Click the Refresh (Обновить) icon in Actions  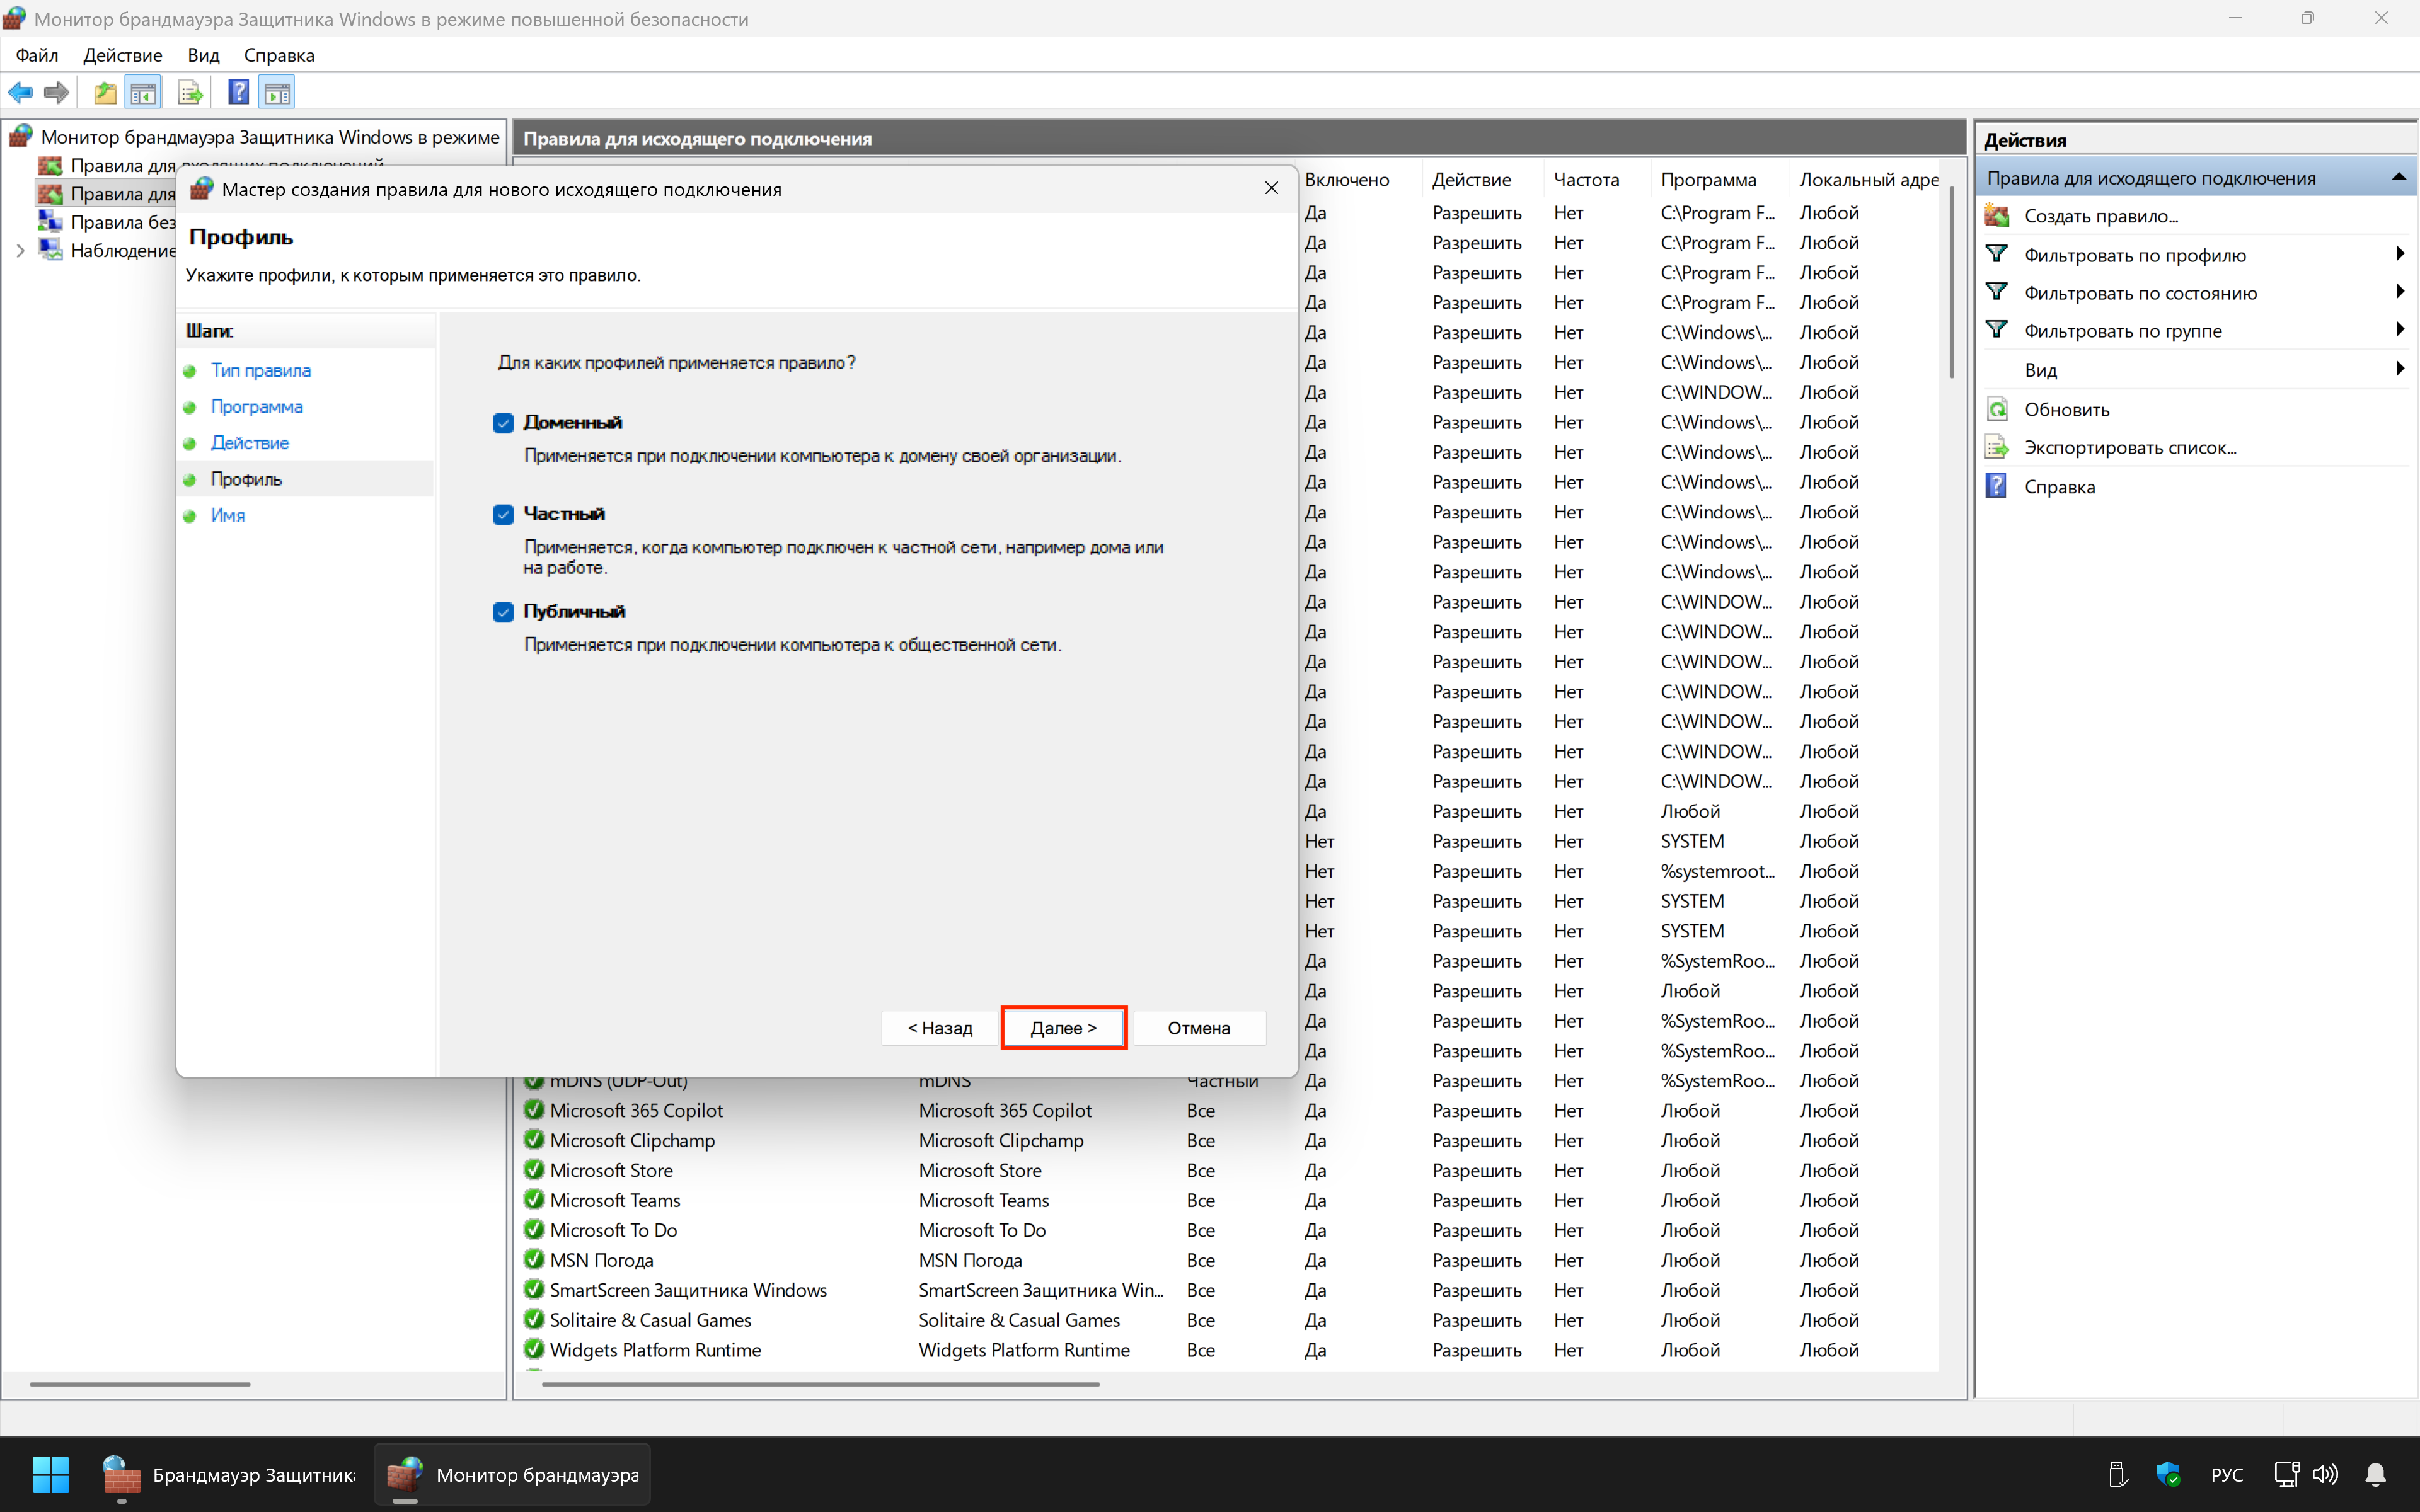click(1997, 409)
